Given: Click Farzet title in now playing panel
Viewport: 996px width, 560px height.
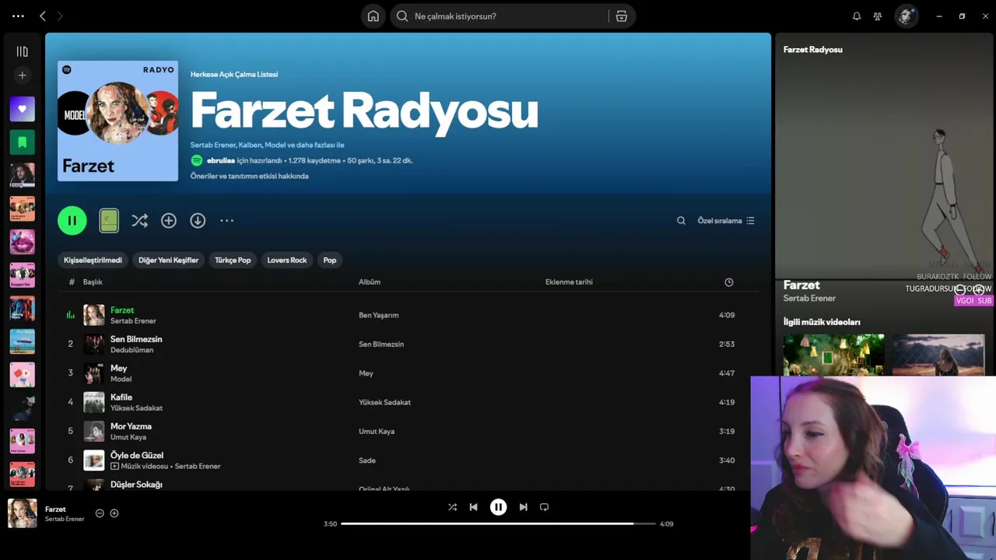Looking at the screenshot, I should pyautogui.click(x=801, y=285).
